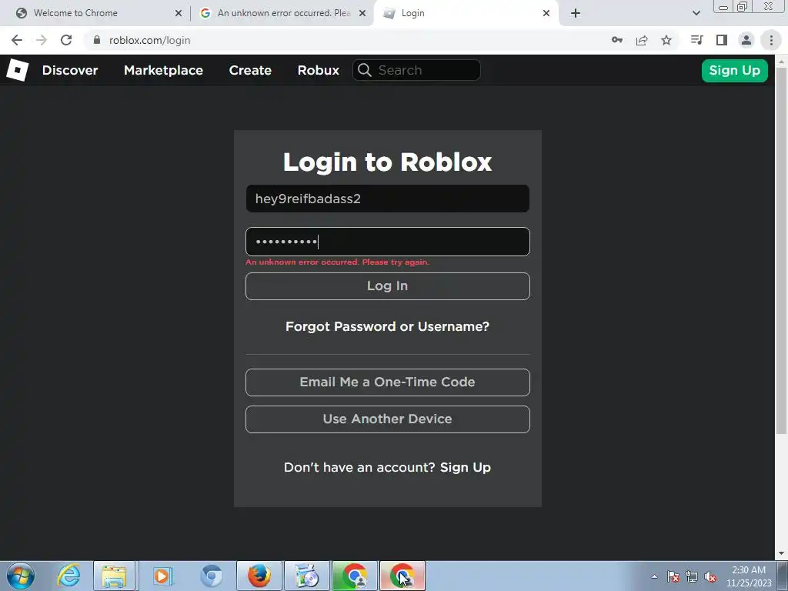The width and height of the screenshot is (788, 591).
Task: Open the file explorer folder in taskbar
Action: [x=114, y=576]
